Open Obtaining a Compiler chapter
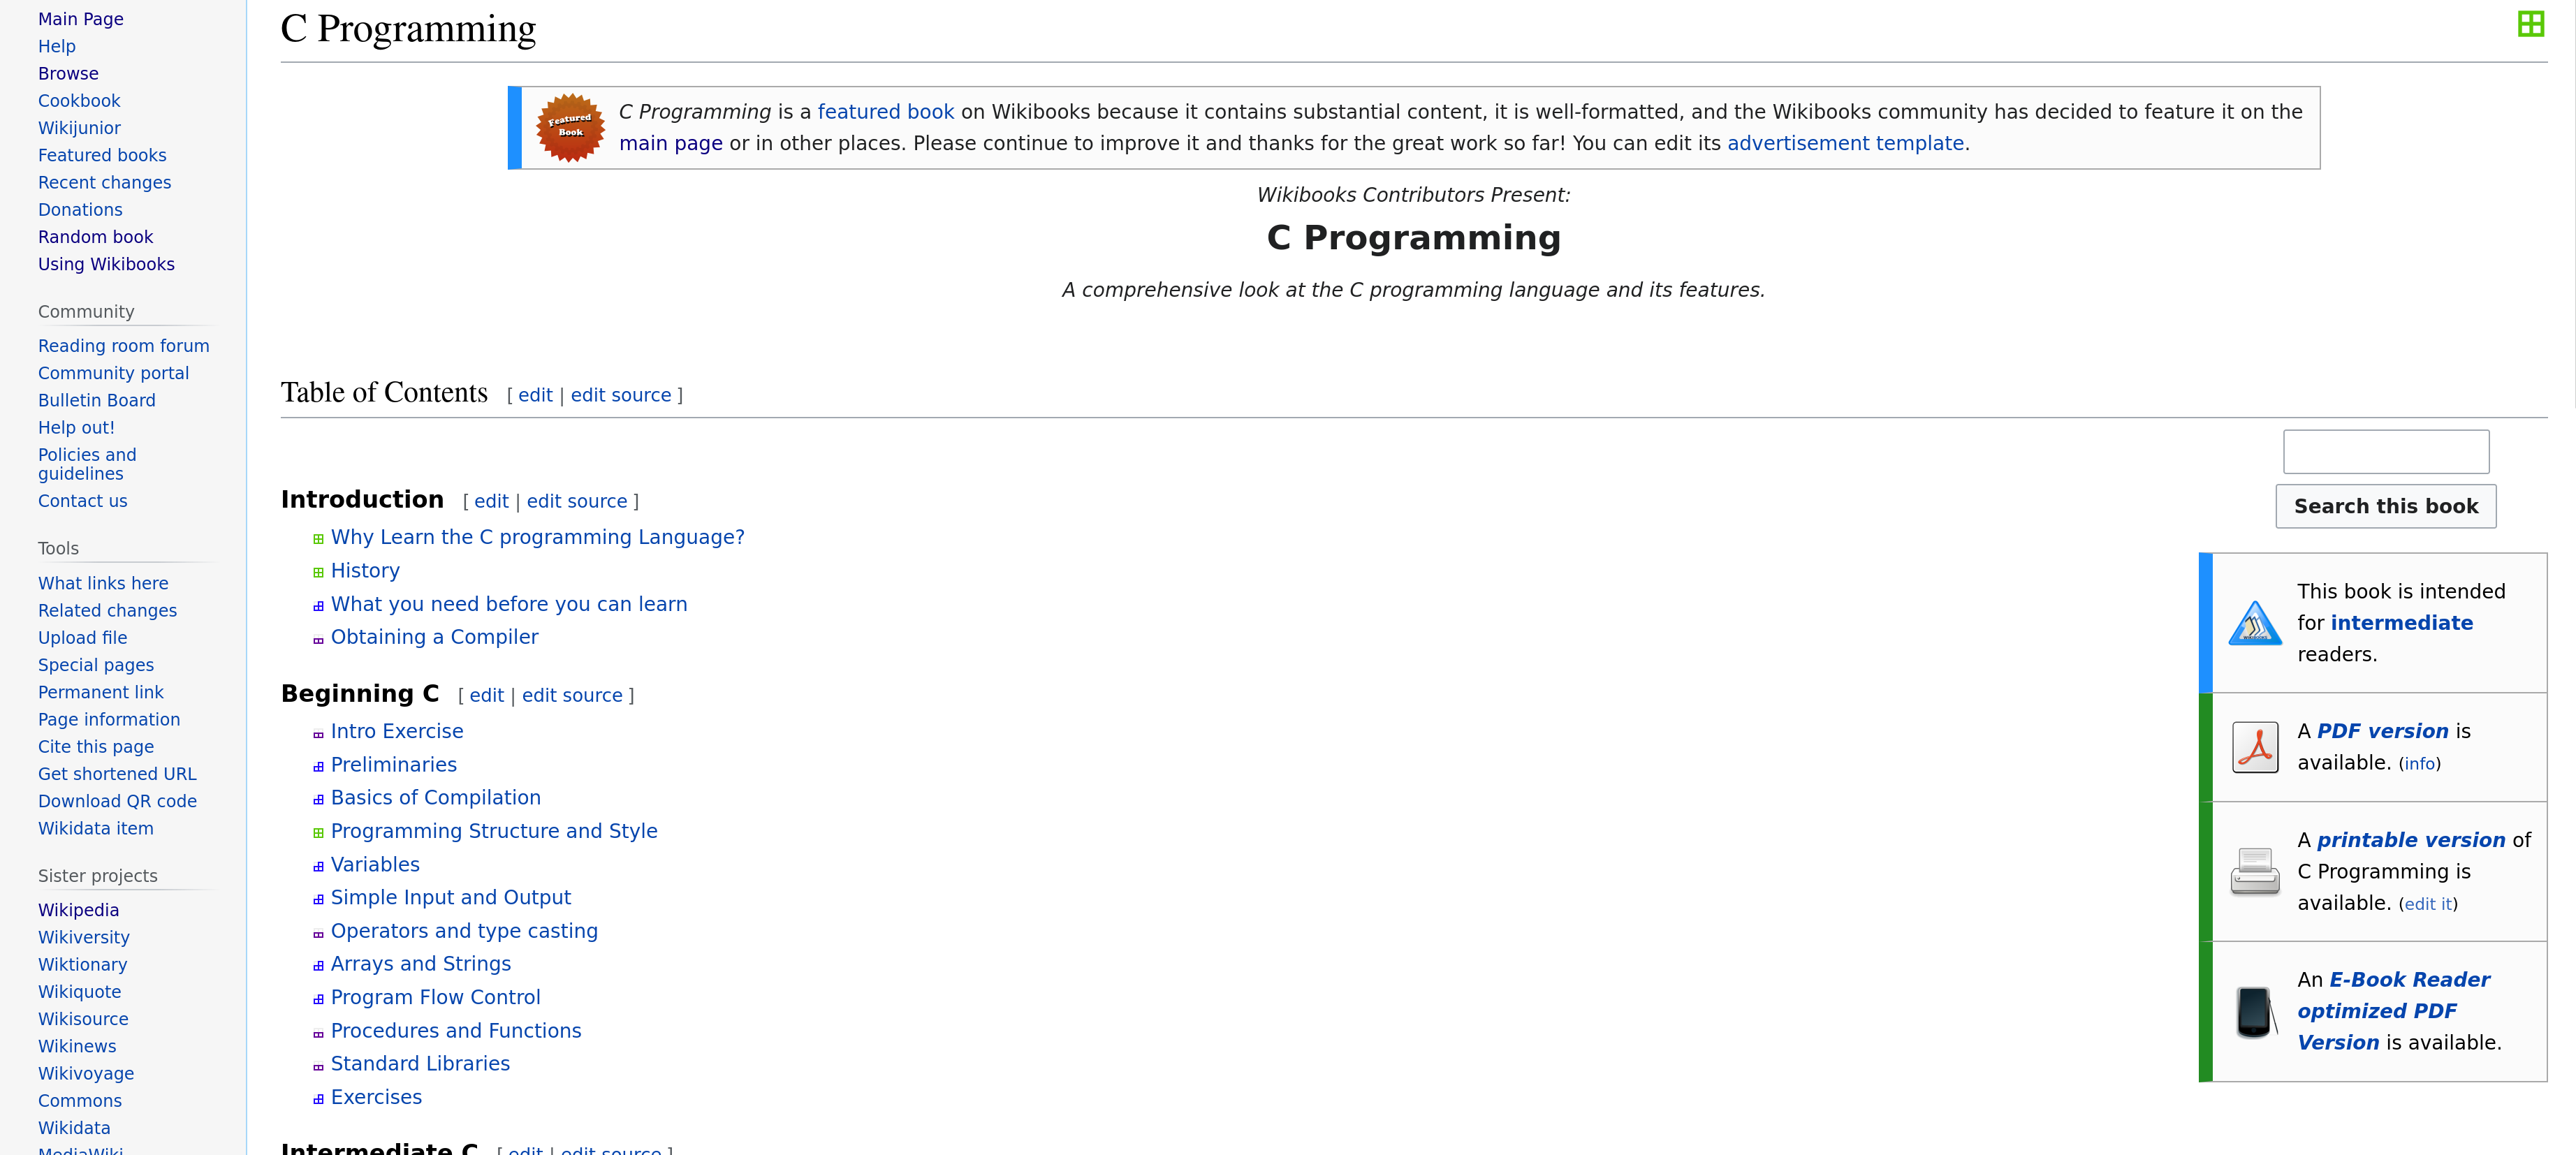The image size is (2576, 1155). [434, 637]
